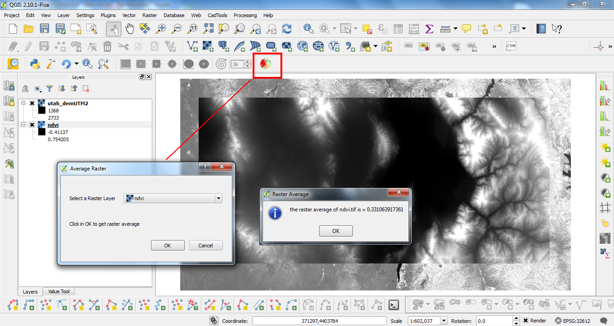Click the Help contents icon
The height and width of the screenshot is (326, 614).
point(541,29)
